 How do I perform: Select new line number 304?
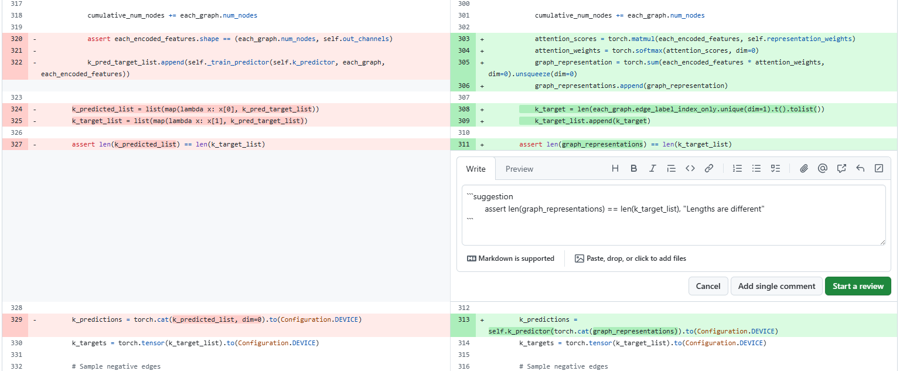click(x=463, y=50)
